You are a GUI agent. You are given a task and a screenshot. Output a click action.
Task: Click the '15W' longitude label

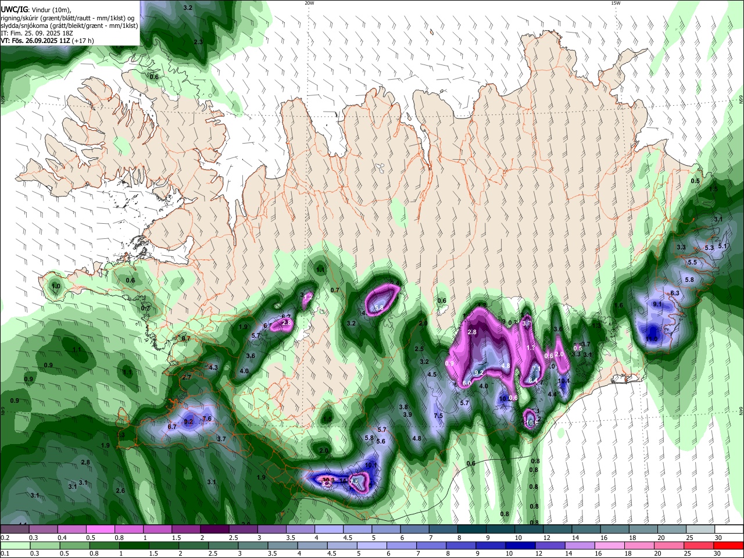click(x=616, y=3)
